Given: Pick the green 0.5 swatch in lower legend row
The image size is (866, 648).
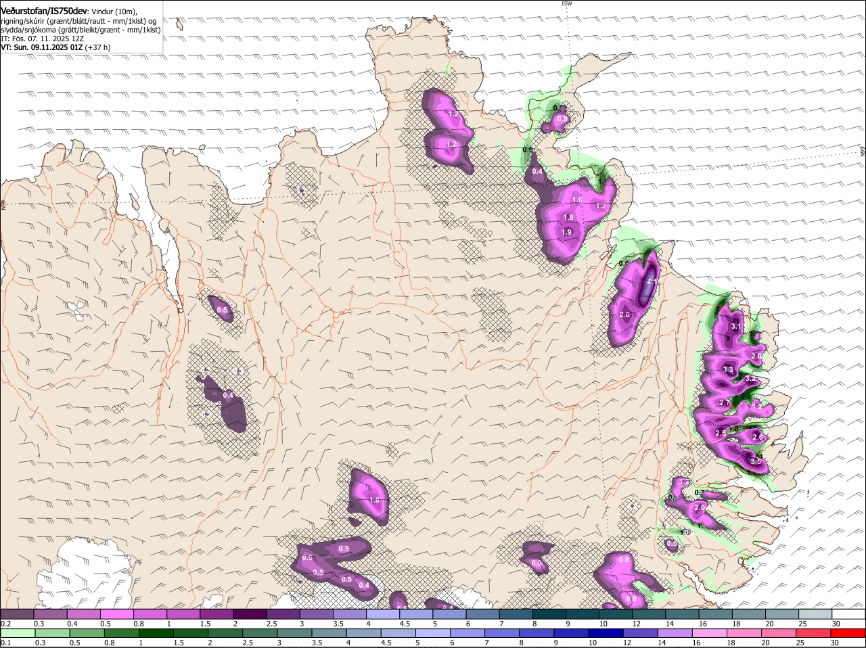Looking at the screenshot, I should 87,633.
